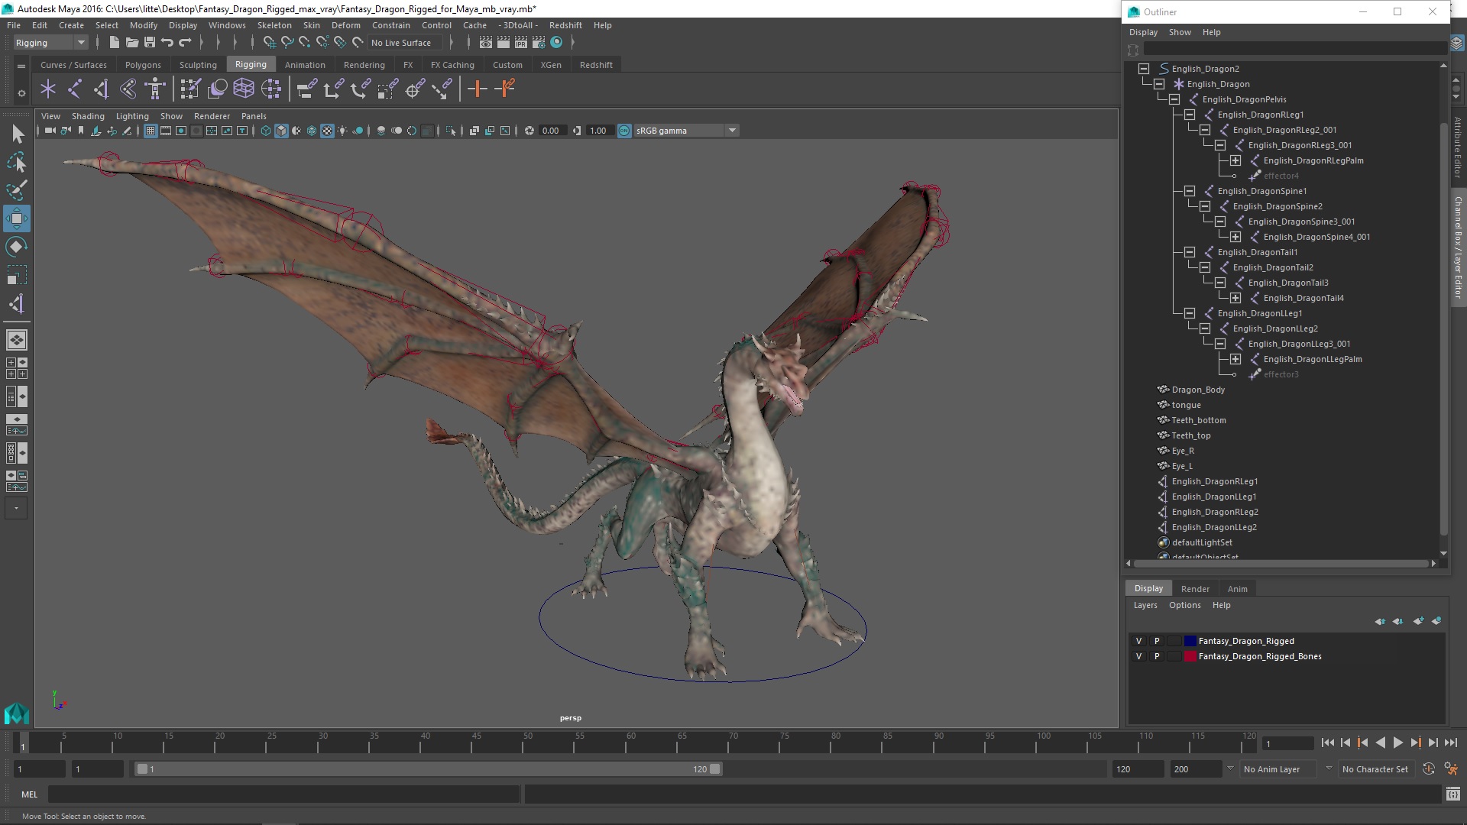Toggle snap to grids magnet icon
This screenshot has height=825, width=1467.
(x=270, y=43)
